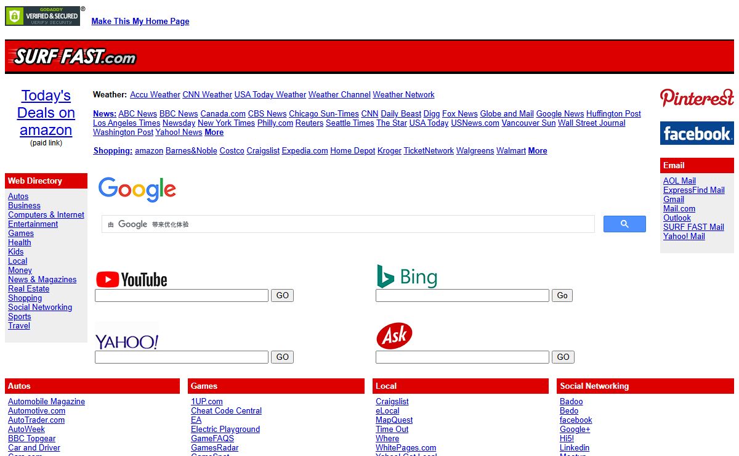Open Electric Playground link
This screenshot has width=739, height=456.
pyautogui.click(x=225, y=430)
